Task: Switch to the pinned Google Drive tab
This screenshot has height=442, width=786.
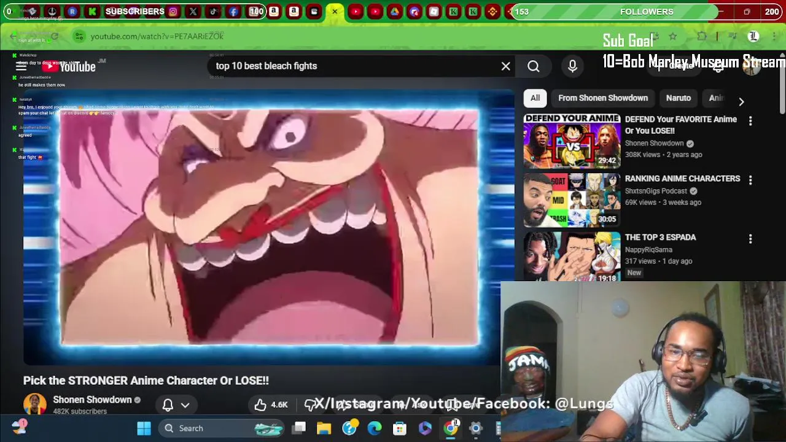Action: pyautogui.click(x=394, y=11)
